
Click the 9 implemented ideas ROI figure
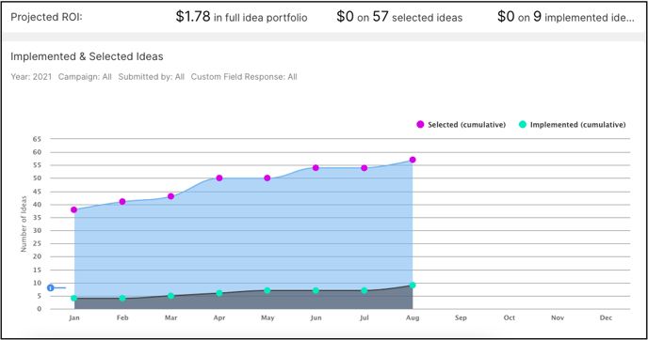click(x=566, y=17)
